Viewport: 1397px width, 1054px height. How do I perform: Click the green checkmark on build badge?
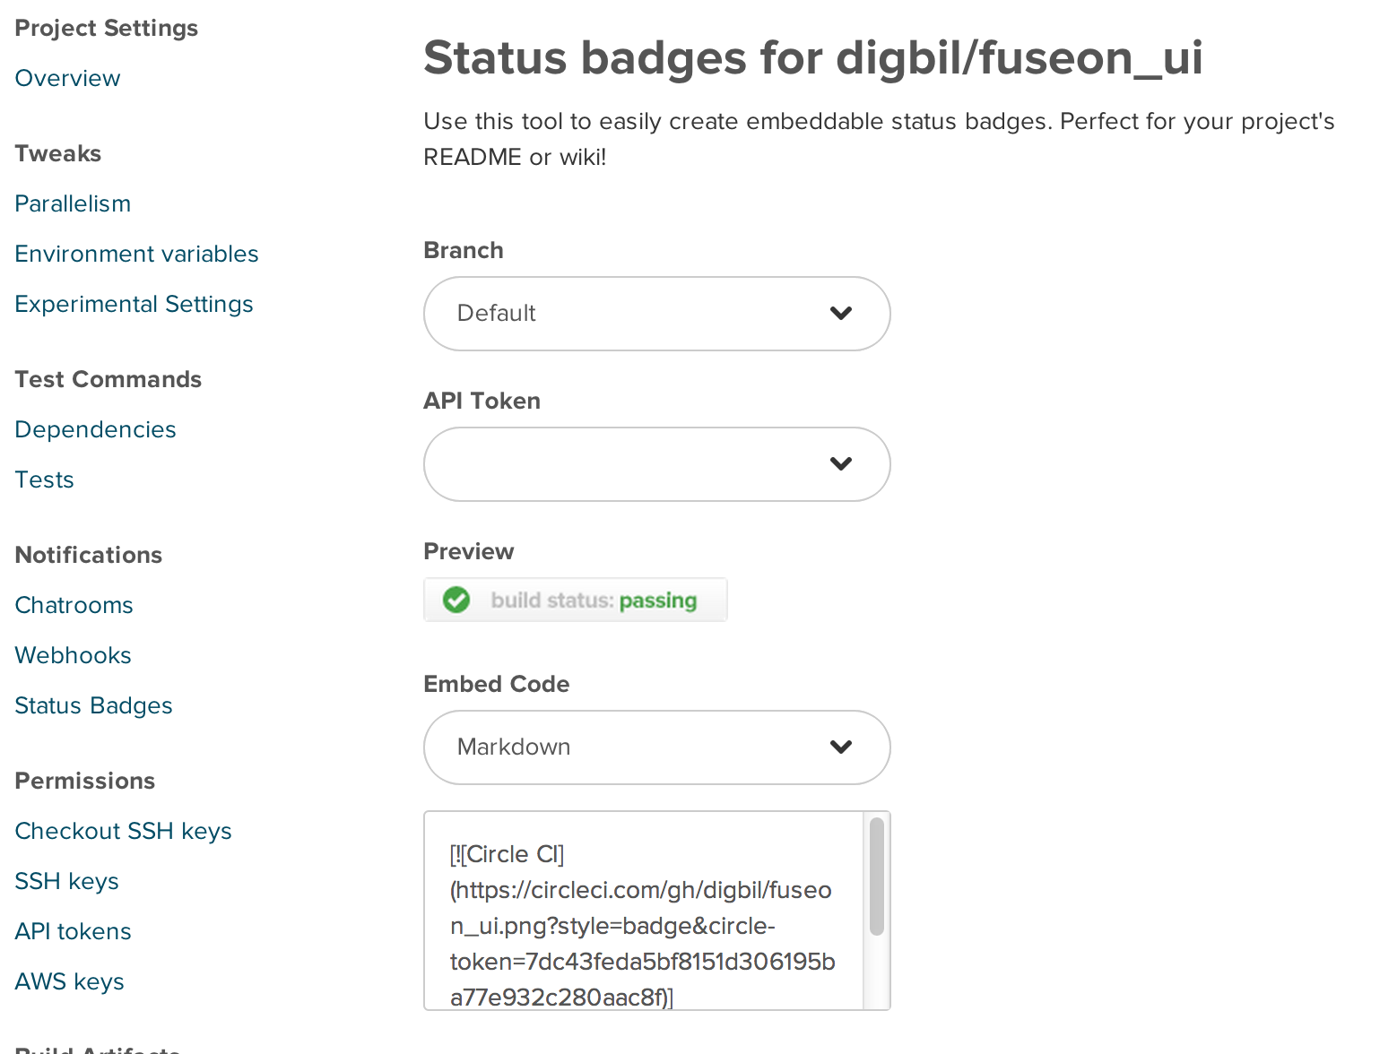[x=456, y=600]
